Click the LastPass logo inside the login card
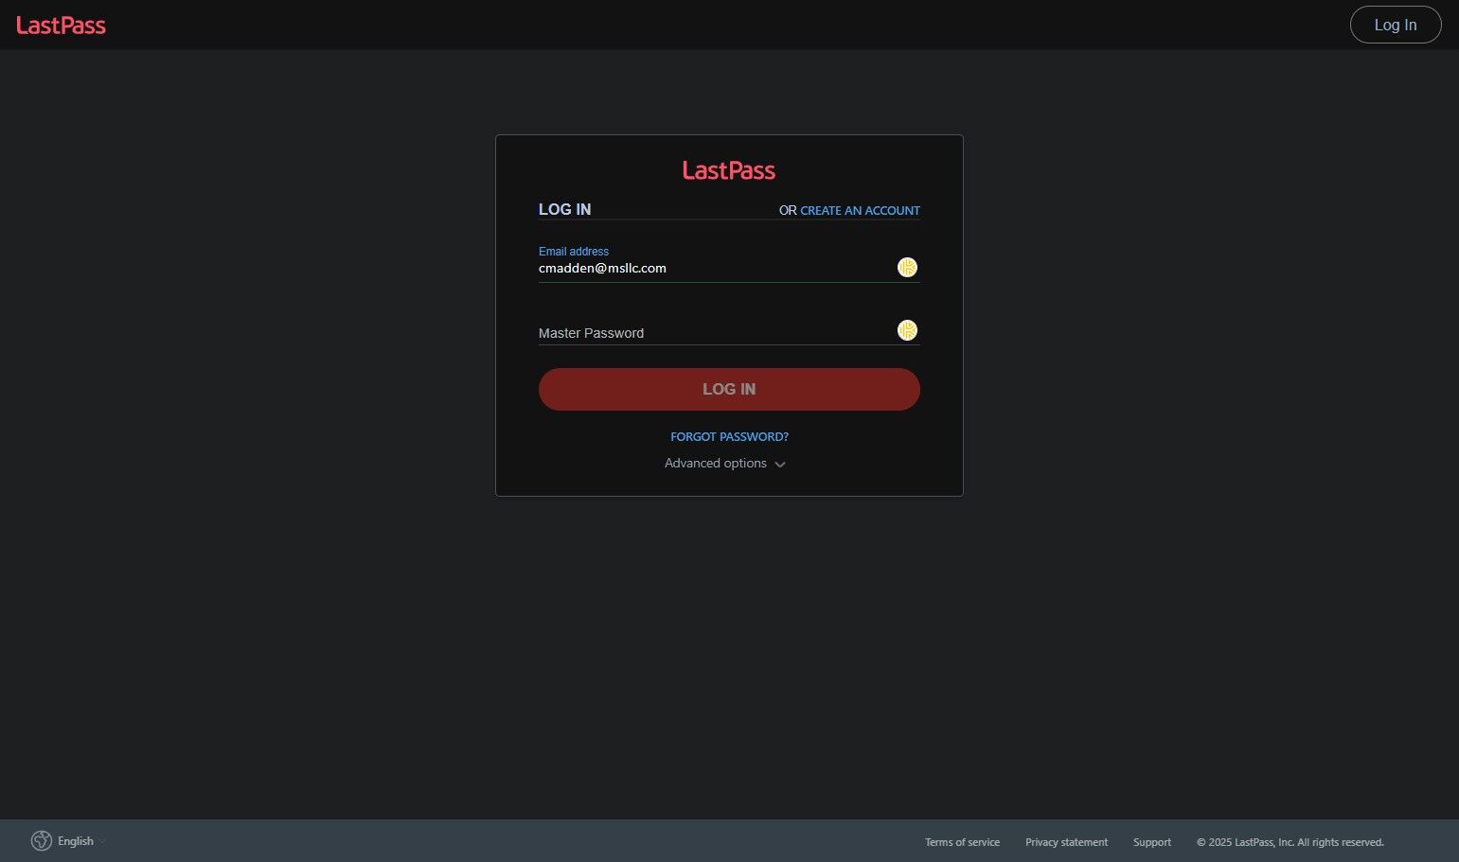The height and width of the screenshot is (862, 1459). 729,170
